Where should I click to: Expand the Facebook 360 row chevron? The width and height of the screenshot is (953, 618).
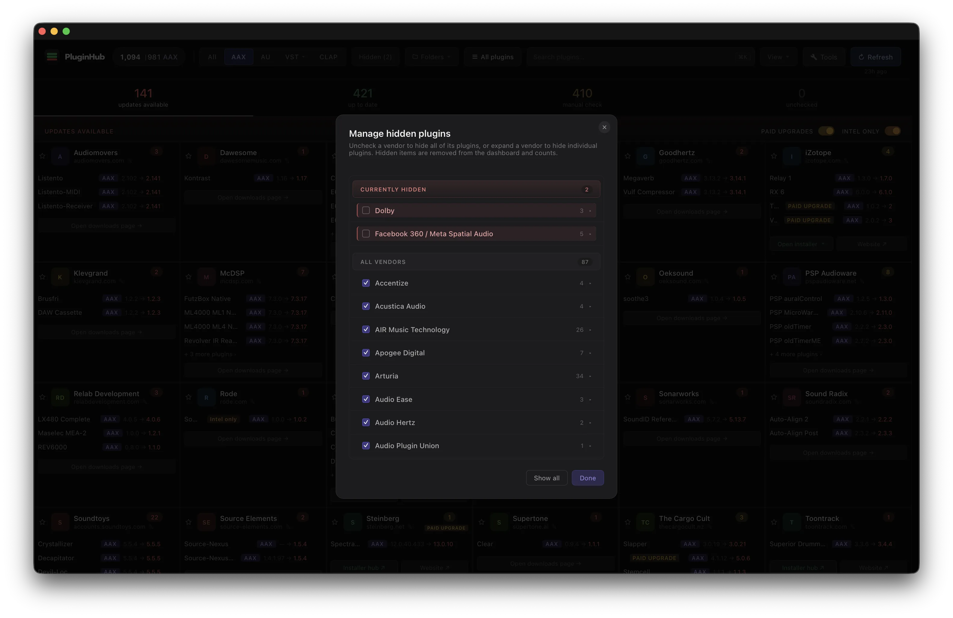[590, 234]
